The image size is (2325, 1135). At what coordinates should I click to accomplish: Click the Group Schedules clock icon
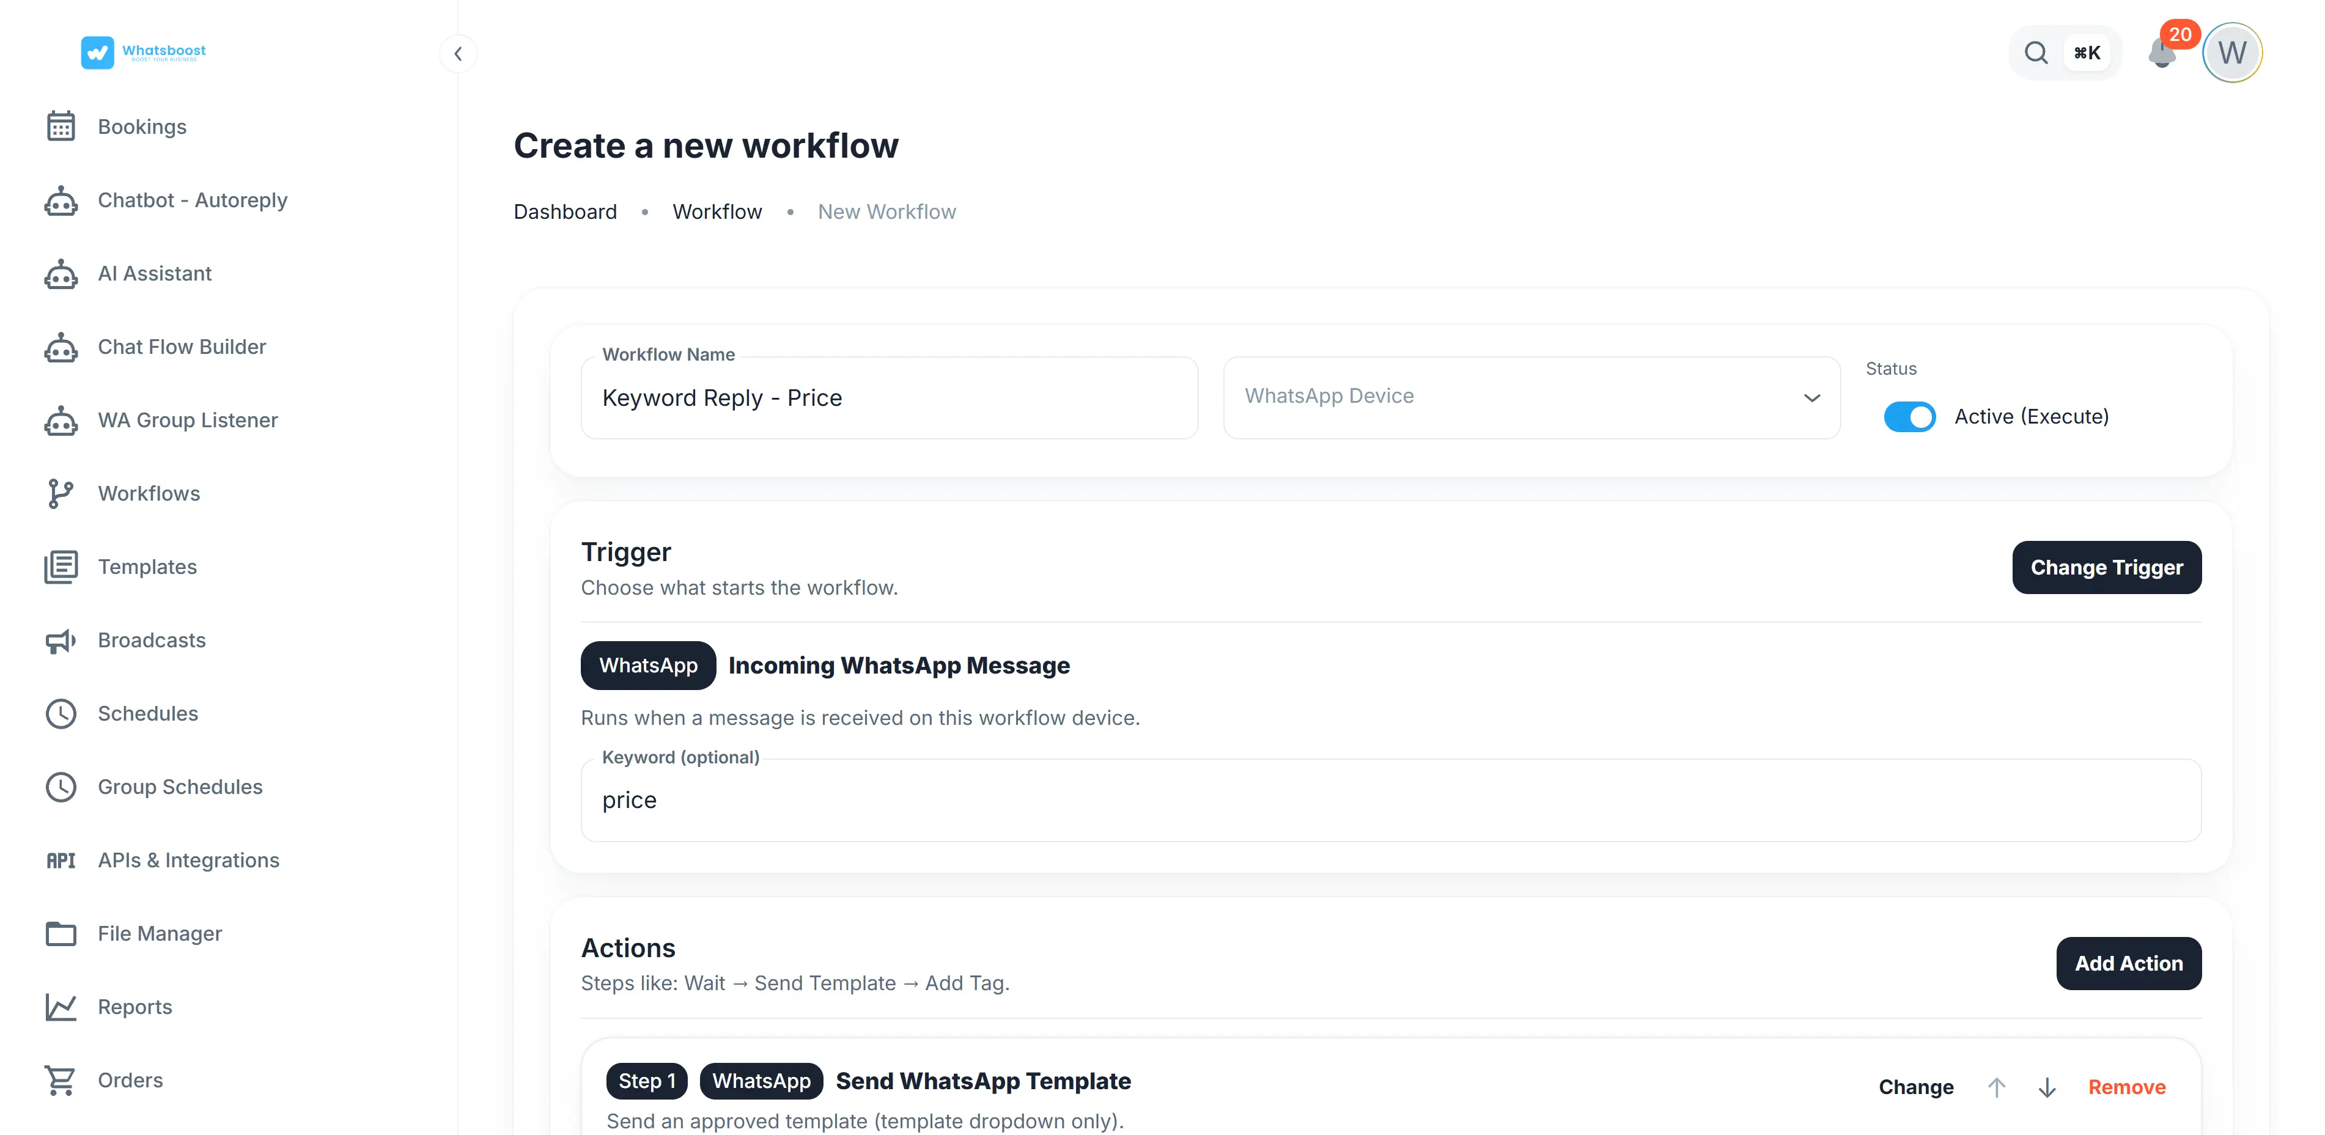click(x=61, y=787)
